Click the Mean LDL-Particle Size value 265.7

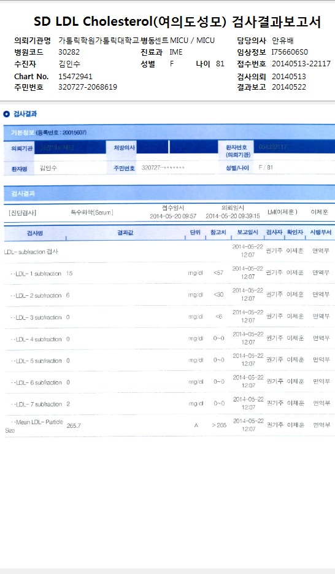(x=74, y=425)
